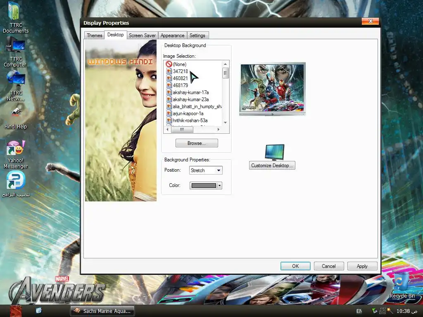
Task: Click the EN language indicator
Action: 359,311
